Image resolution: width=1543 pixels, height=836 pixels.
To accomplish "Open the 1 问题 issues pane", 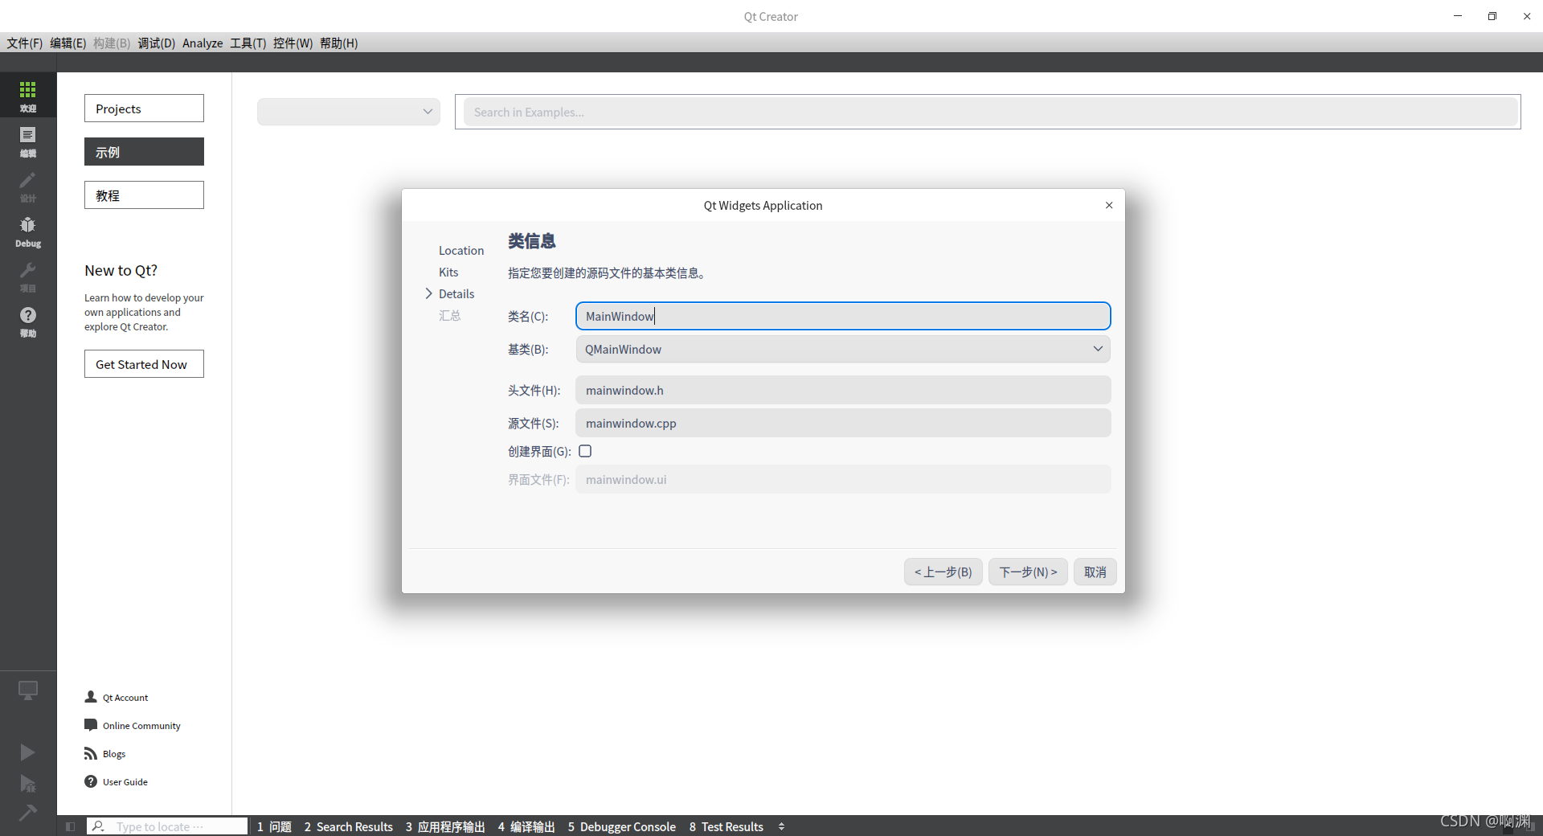I will click(274, 826).
